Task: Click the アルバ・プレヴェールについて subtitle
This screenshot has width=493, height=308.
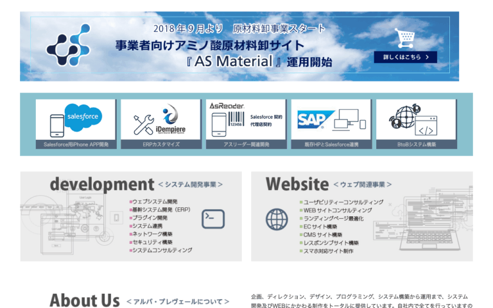Action: pyautogui.click(x=178, y=302)
